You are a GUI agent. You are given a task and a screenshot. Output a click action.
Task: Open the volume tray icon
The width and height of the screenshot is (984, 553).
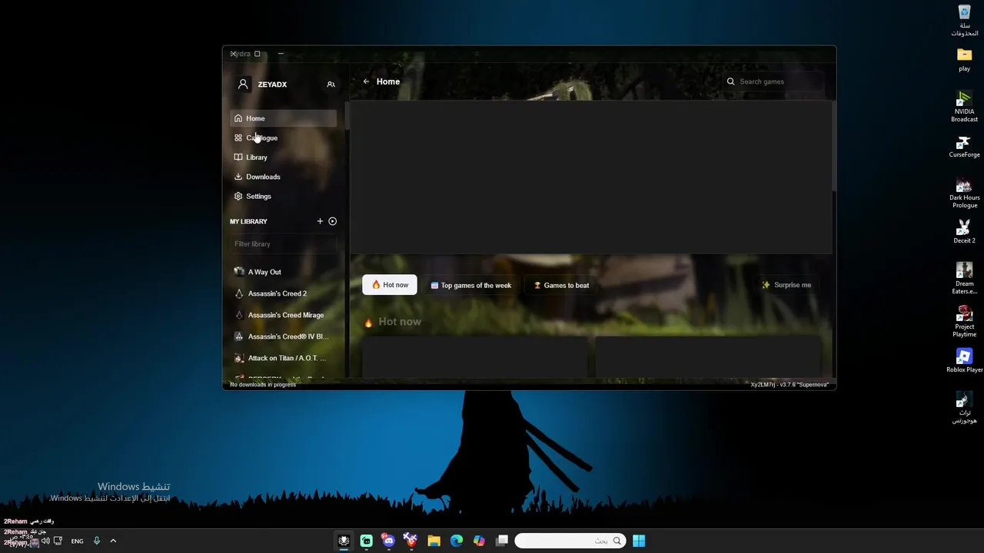tap(45, 541)
